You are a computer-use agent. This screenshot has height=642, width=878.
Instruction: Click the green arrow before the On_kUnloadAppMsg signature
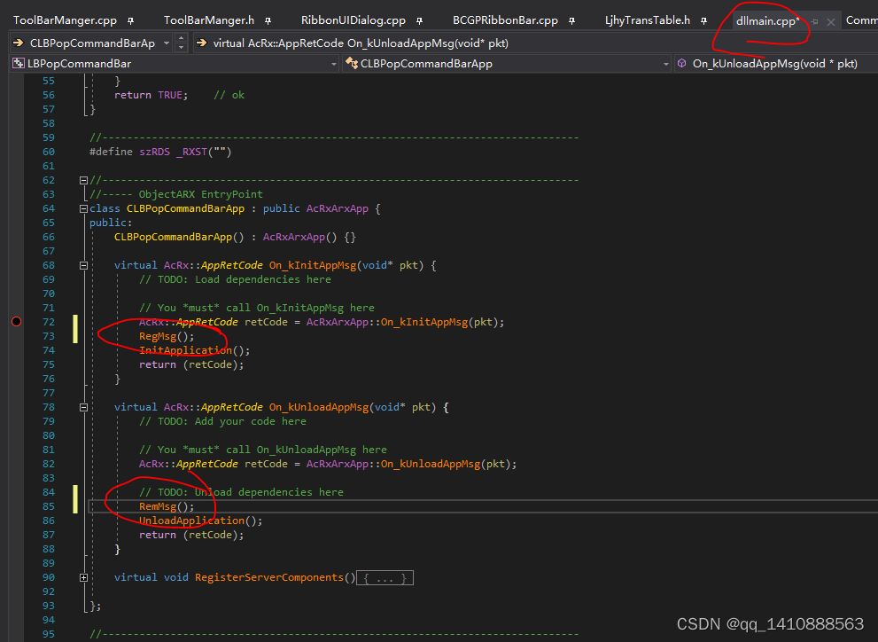(x=203, y=41)
